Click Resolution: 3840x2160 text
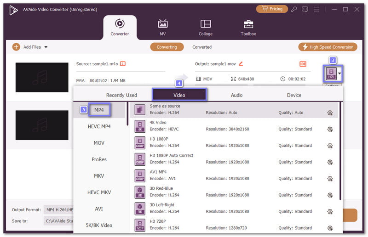This screenshot has height=237, width=368. click(227, 129)
